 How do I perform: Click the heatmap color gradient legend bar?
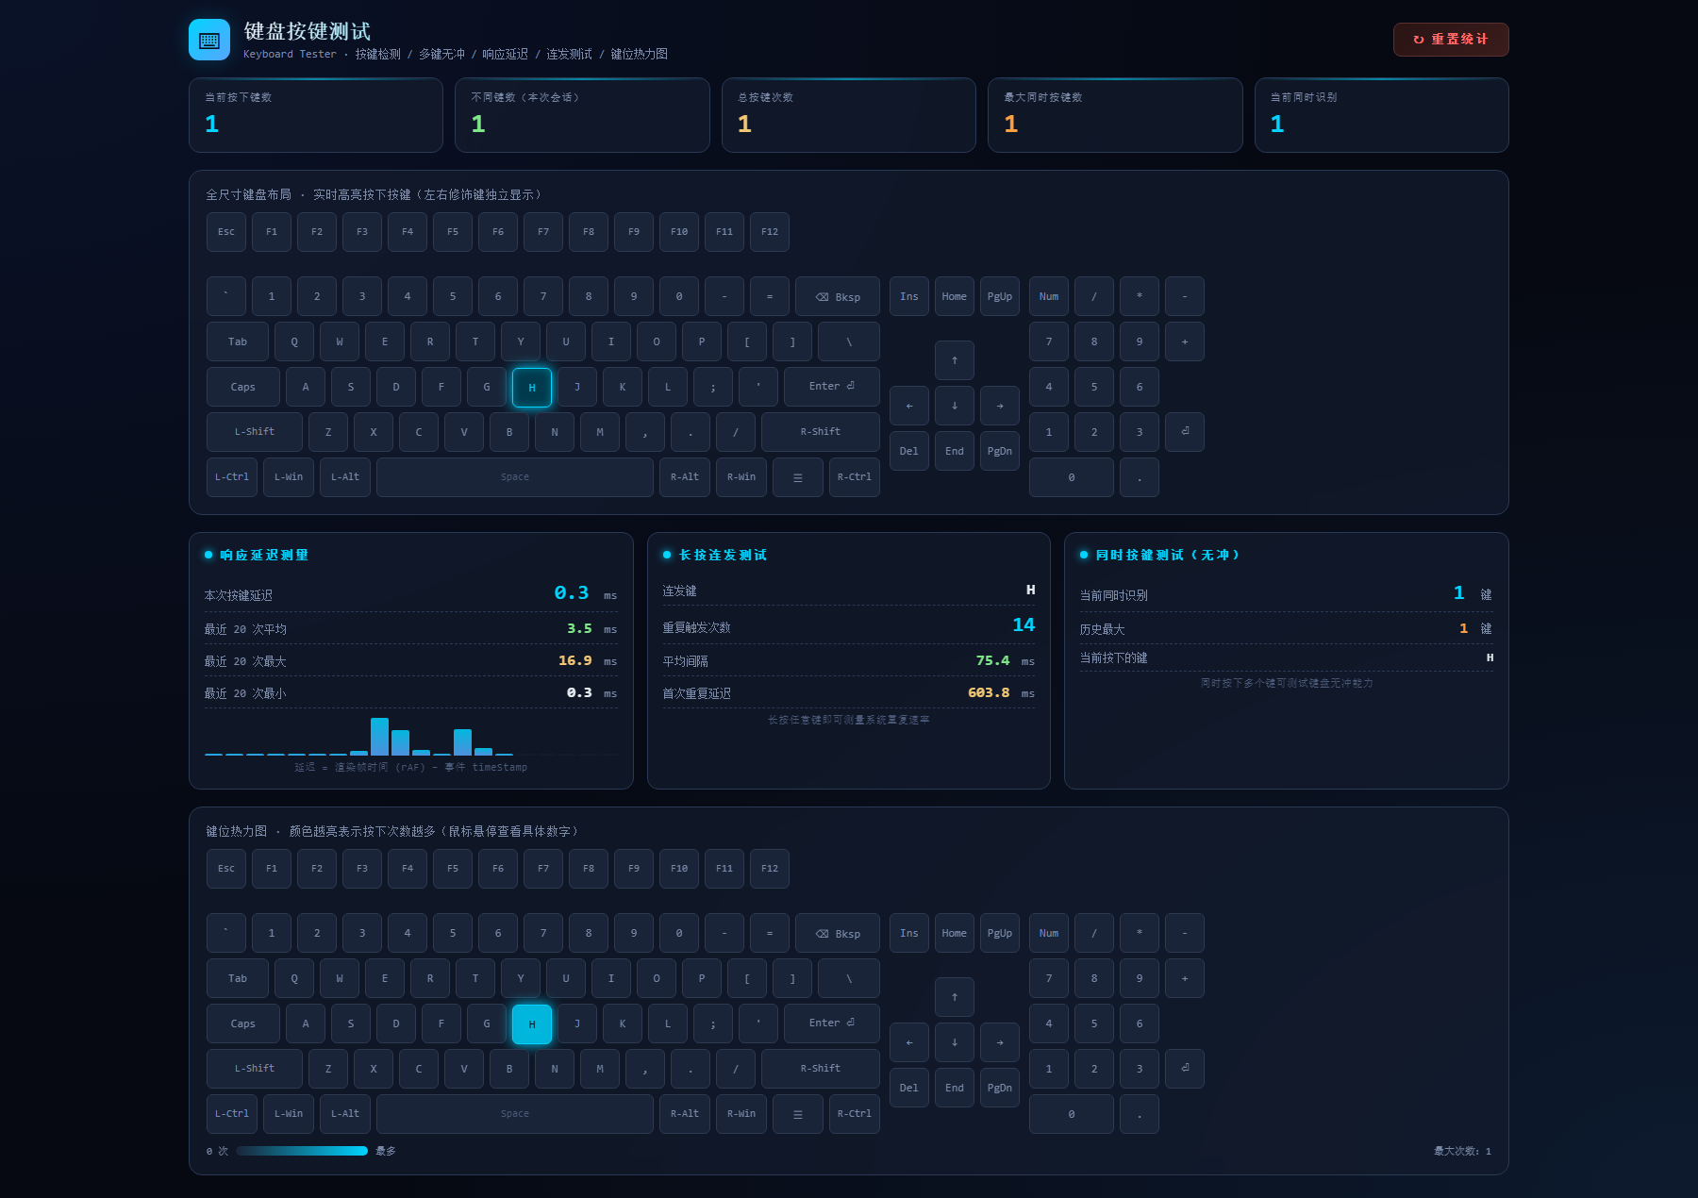tap(302, 1151)
